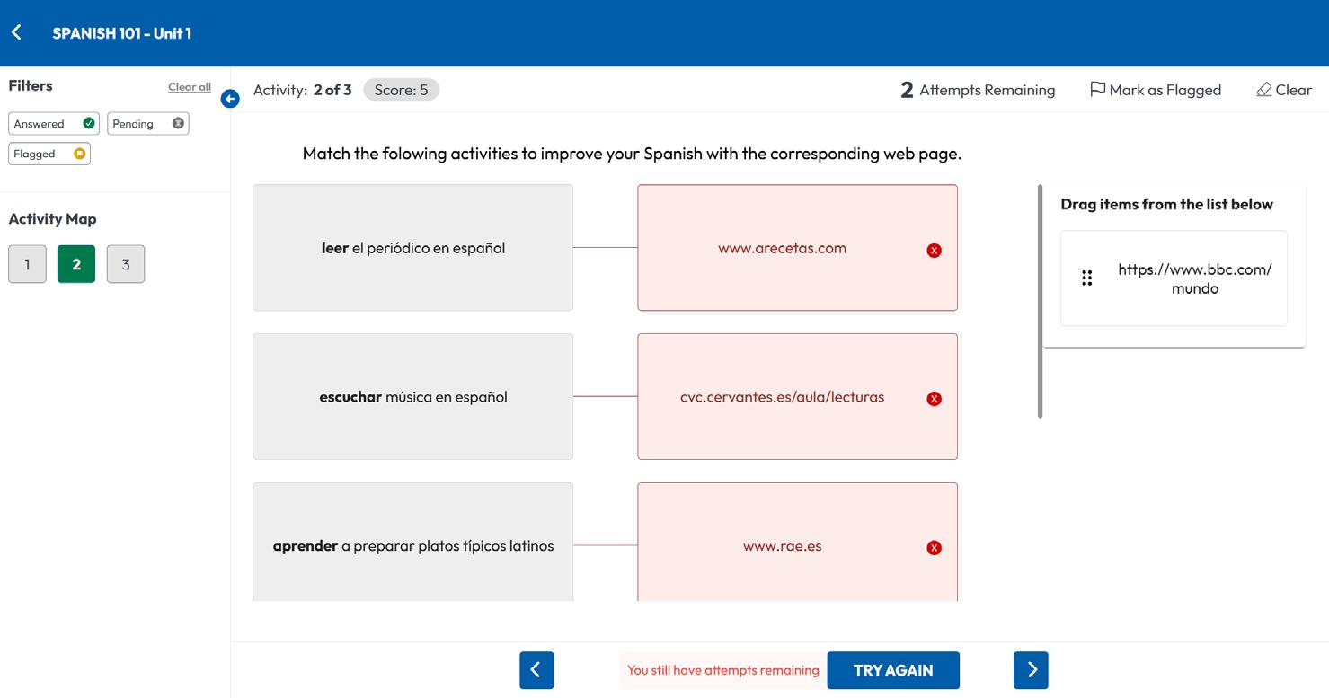
Task: Toggle the Pending filter
Action: [147, 124]
